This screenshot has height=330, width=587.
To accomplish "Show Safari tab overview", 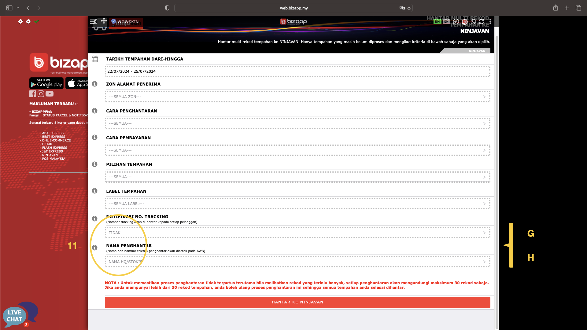I will tap(578, 8).
